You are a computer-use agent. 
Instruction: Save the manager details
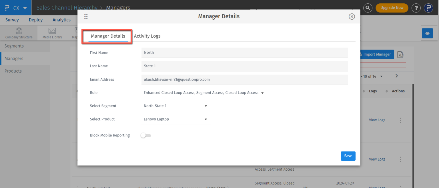[348, 156]
